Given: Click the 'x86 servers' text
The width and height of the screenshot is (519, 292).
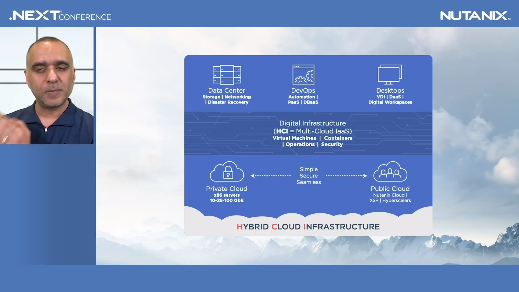Looking at the screenshot, I should pyautogui.click(x=227, y=195).
